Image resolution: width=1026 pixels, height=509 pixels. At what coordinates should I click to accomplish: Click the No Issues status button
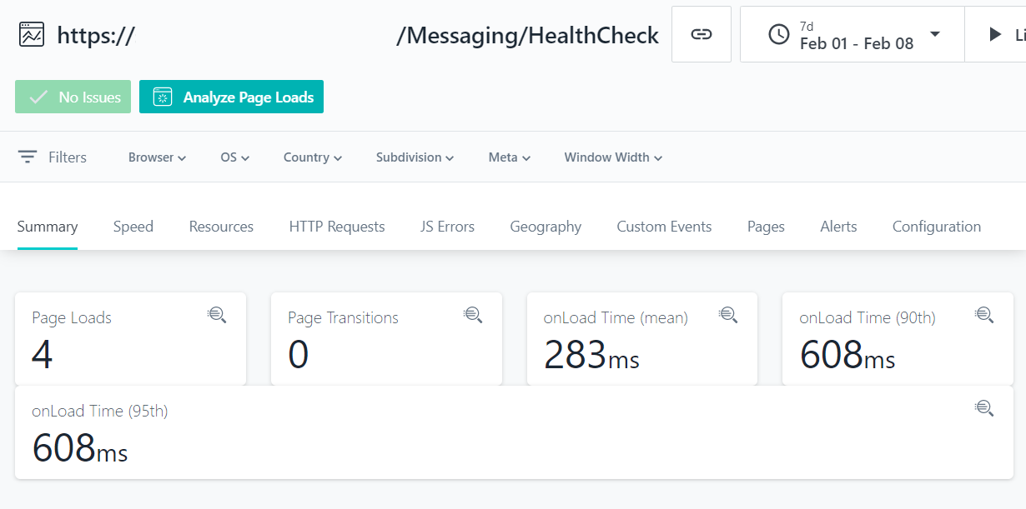coord(73,97)
